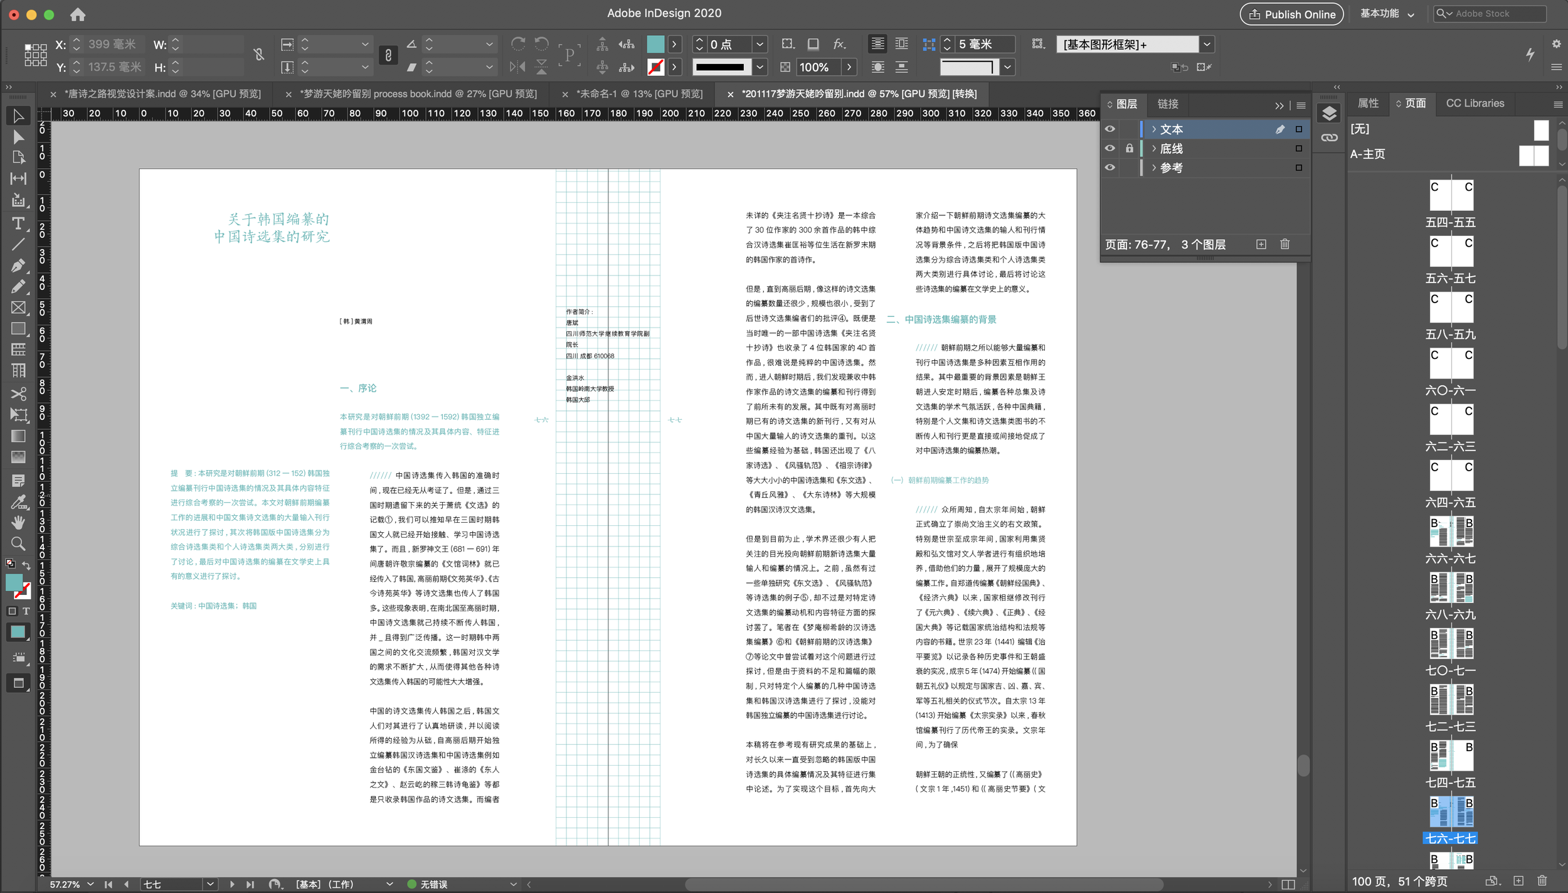Screen dimensions: 1568x893
Task: Open the 属性 panel tab
Action: (x=1368, y=103)
